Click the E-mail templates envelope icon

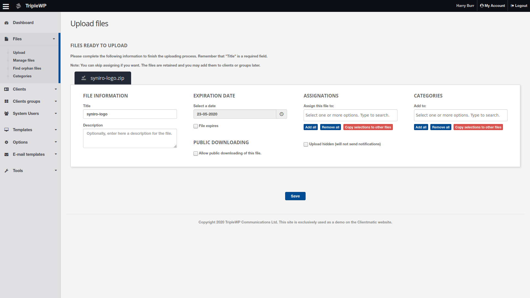6,154
